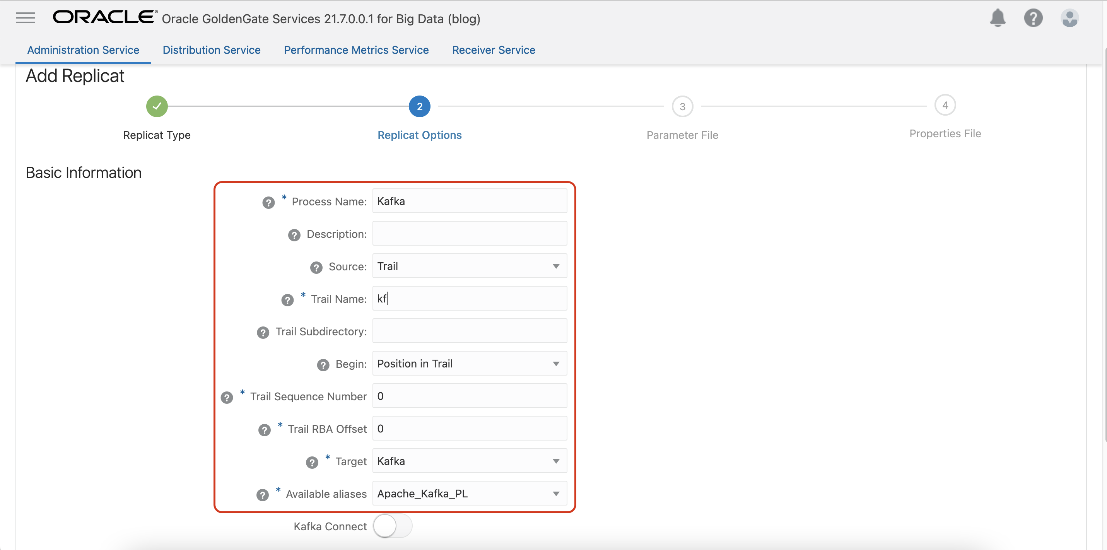Enable the Kafka Connect toggle

point(392,526)
